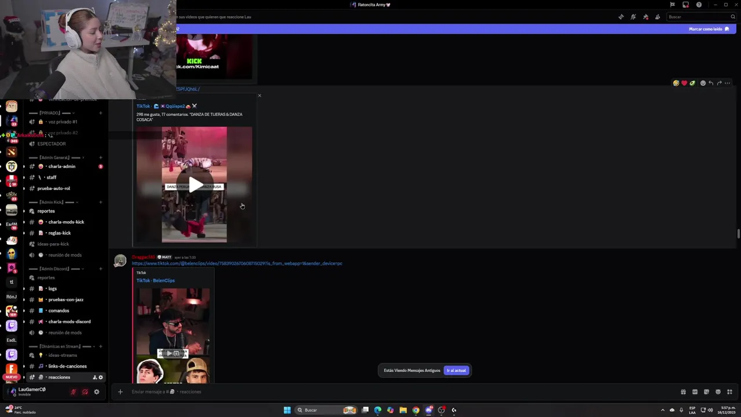Screen dimensions: 741x417
Task: Open the message more options ellipsis
Action: click(727, 83)
